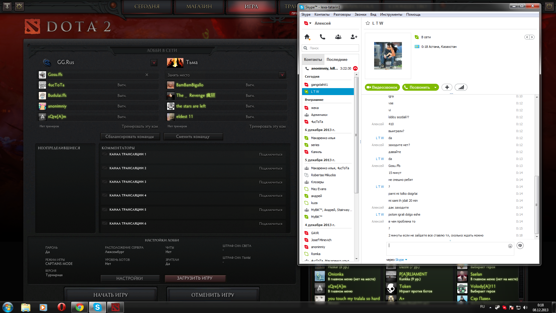
Task: Open Skype home icon
Action: point(307,37)
